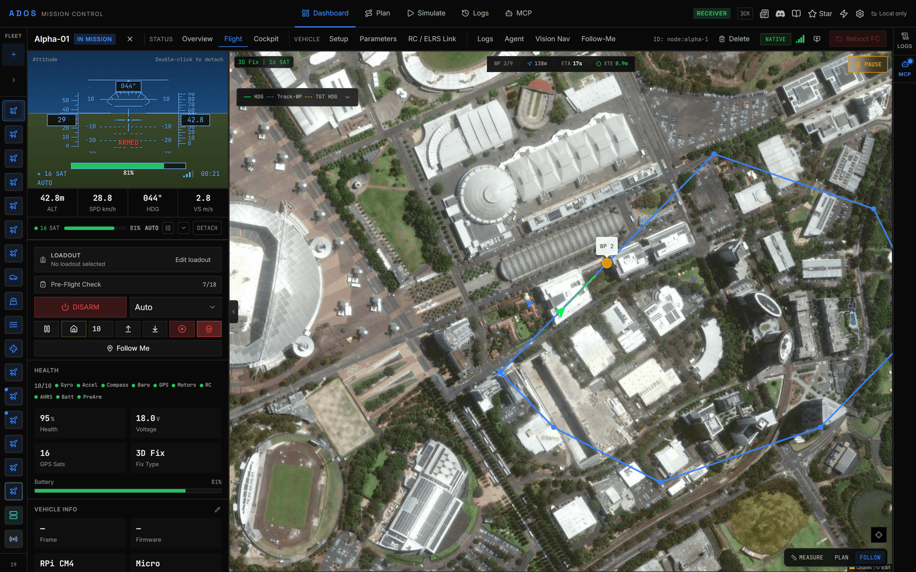Click the Battery 81% progress bar
The image size is (916, 572).
coord(128,491)
